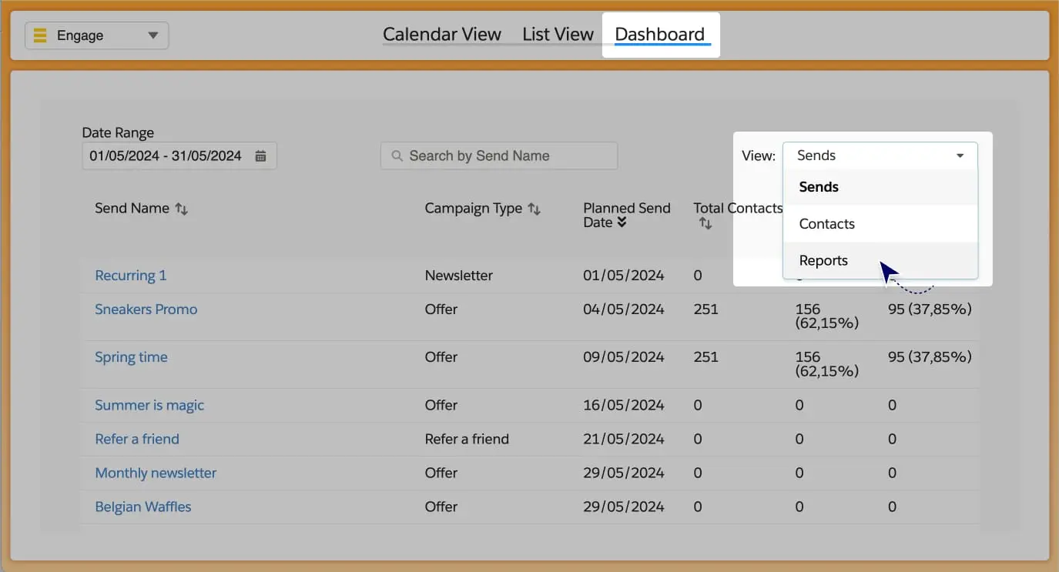Pick the Sends option in View list

[x=819, y=187]
